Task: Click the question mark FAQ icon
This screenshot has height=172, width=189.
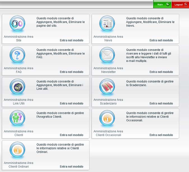Action: point(17,55)
